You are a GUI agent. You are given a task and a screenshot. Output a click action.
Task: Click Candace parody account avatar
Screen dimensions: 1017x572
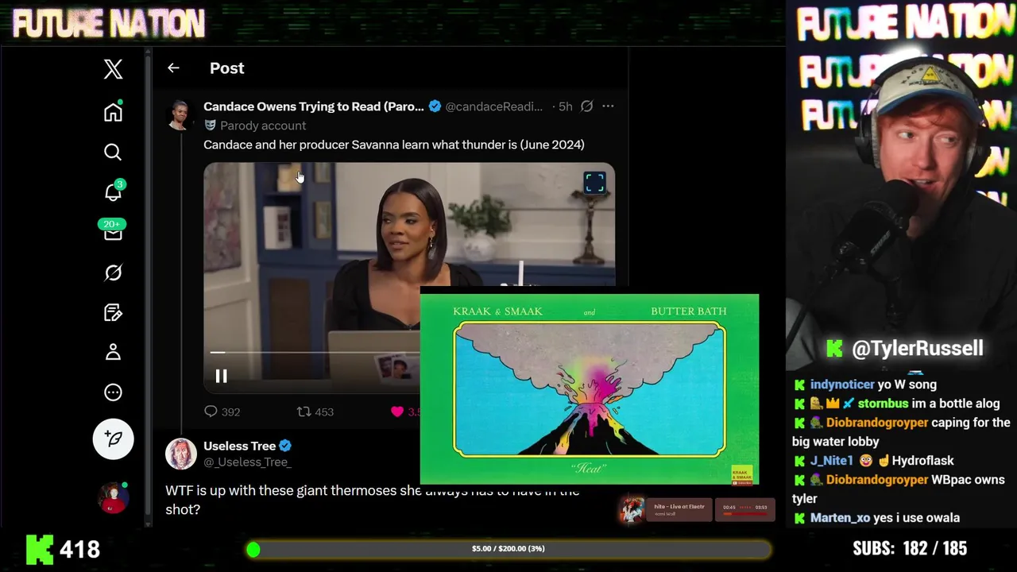tap(180, 115)
